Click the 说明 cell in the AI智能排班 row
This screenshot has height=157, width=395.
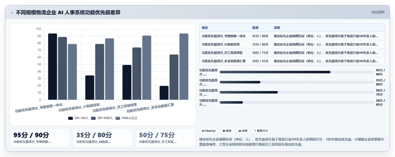tap(326, 44)
